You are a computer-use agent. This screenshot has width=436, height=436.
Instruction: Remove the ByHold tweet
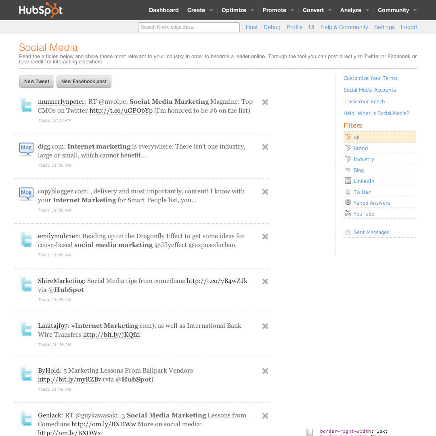pyautogui.click(x=265, y=371)
